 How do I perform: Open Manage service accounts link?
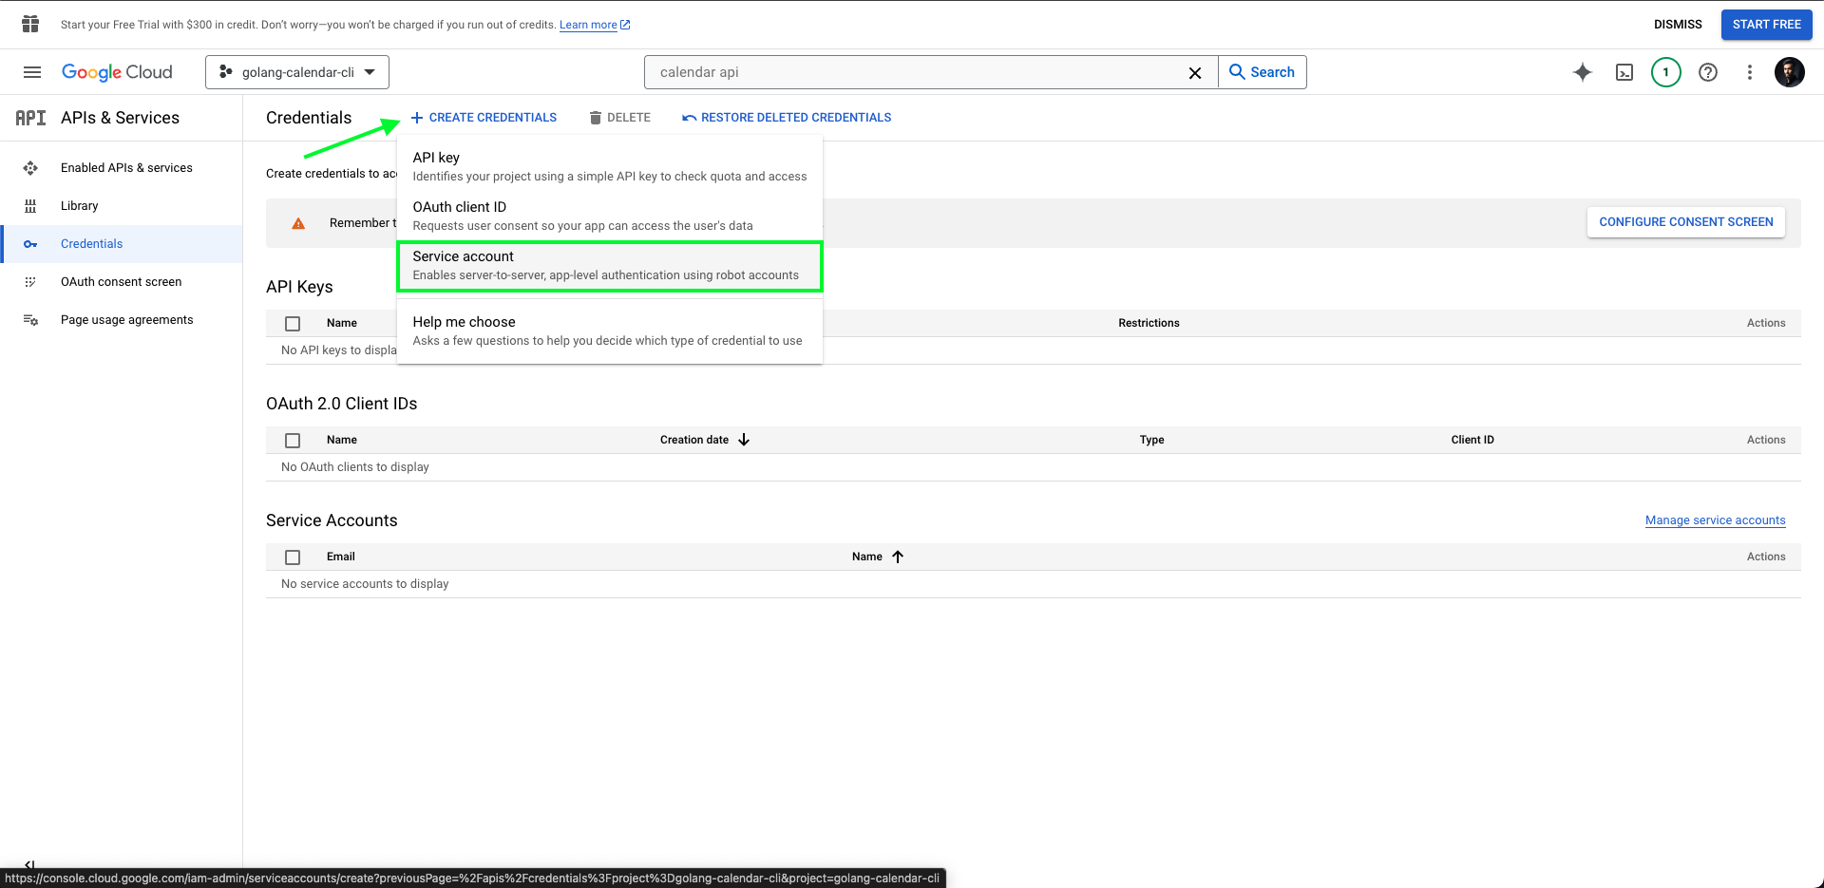coord(1716,520)
